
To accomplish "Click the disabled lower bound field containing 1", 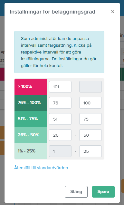I will click(60, 151).
